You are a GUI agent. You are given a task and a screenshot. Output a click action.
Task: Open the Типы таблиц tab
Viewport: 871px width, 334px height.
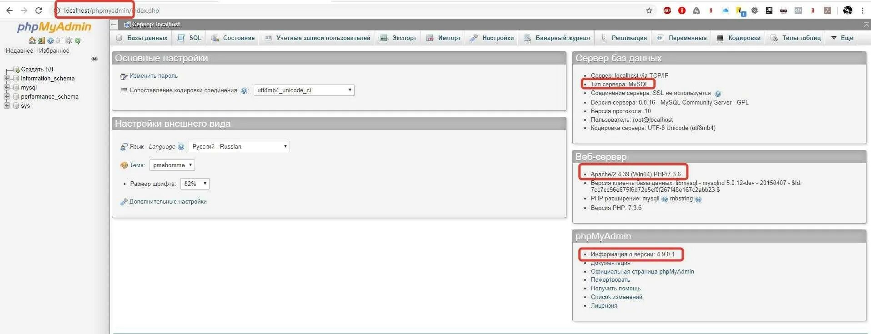tap(796, 38)
